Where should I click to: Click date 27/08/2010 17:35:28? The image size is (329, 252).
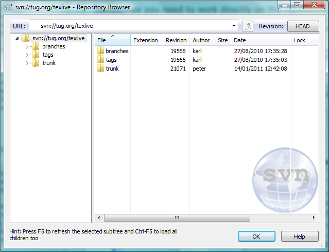click(261, 51)
